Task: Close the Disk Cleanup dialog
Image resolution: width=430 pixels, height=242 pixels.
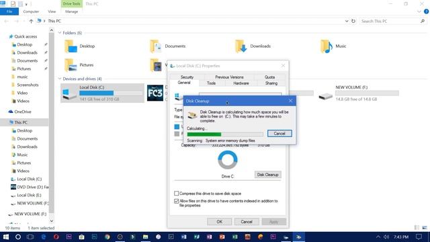Action: (x=290, y=101)
